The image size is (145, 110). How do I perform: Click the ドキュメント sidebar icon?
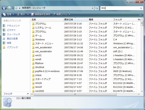(4, 26)
